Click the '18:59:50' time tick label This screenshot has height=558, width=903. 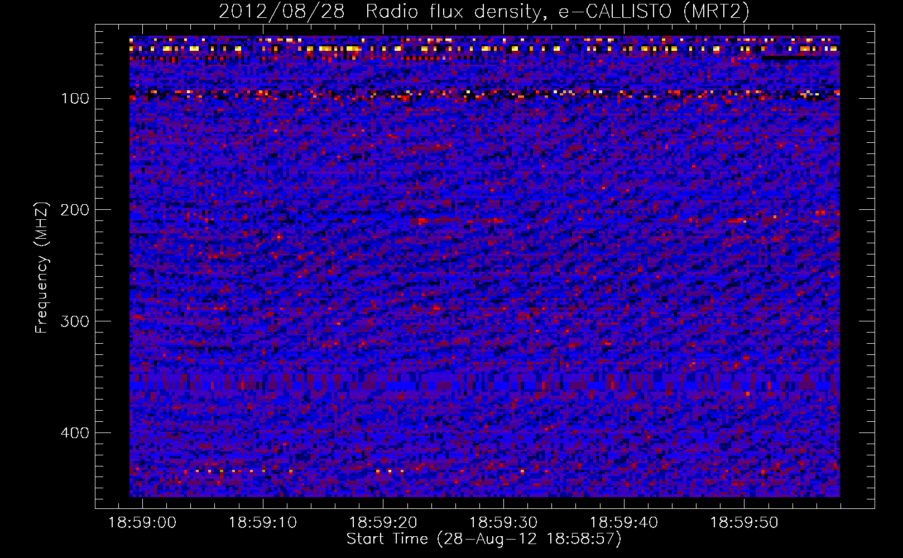(x=744, y=523)
